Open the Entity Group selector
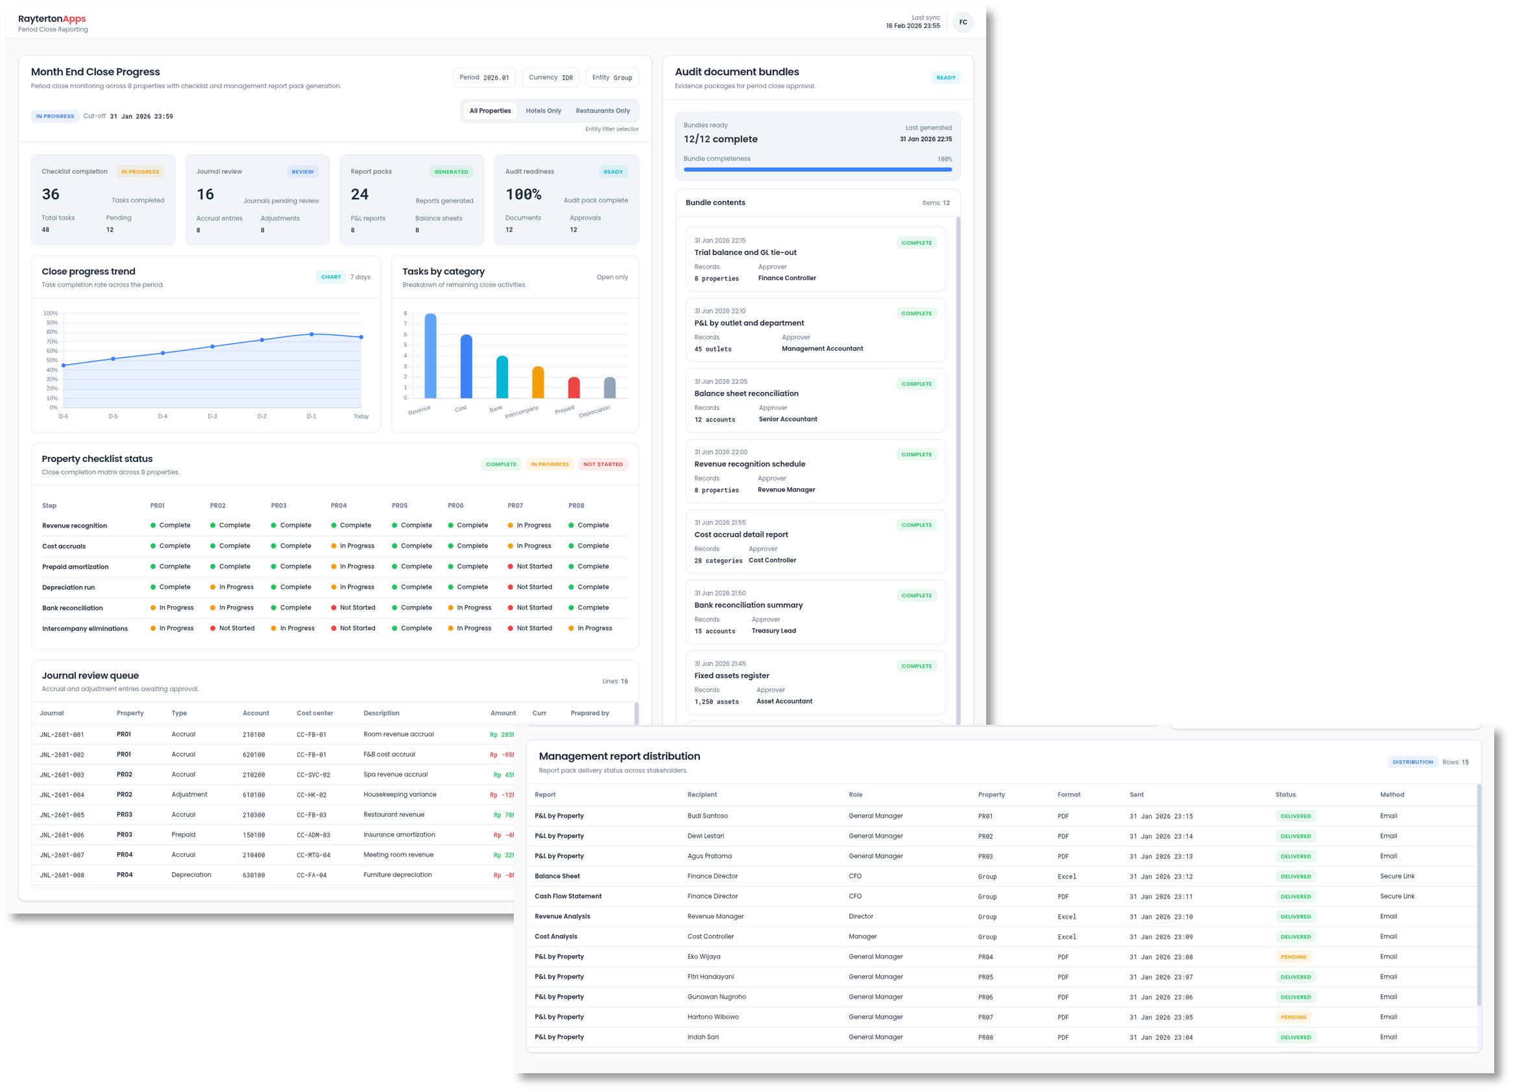Screen dimensions: 1513x1092 pos(612,77)
